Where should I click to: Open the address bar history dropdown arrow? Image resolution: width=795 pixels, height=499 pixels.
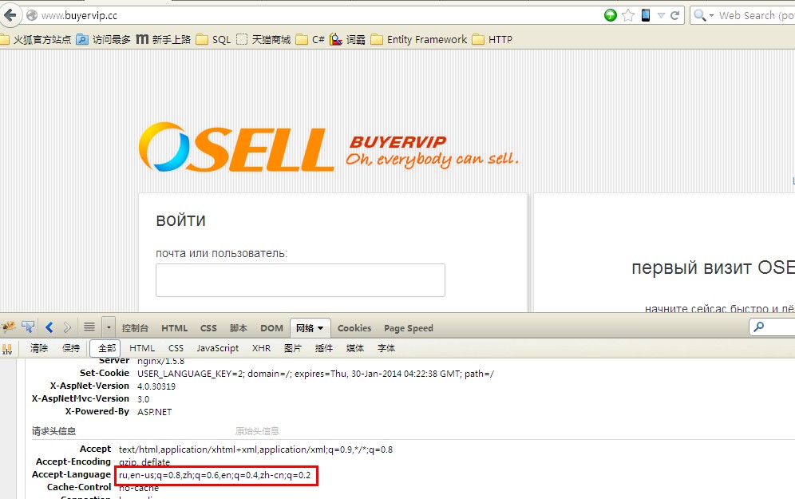[661, 16]
